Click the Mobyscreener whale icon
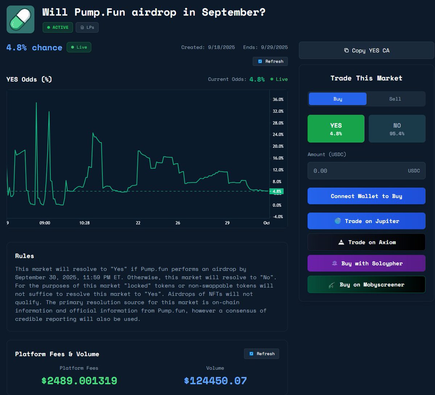 coord(331,285)
